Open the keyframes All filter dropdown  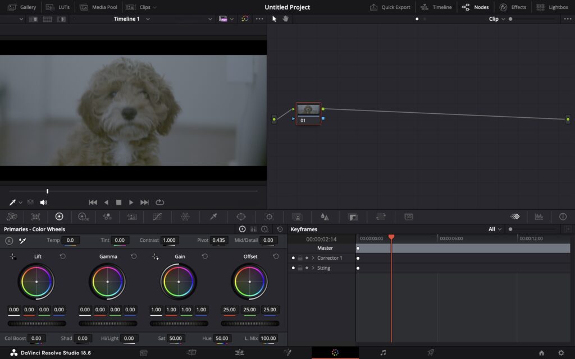(495, 229)
